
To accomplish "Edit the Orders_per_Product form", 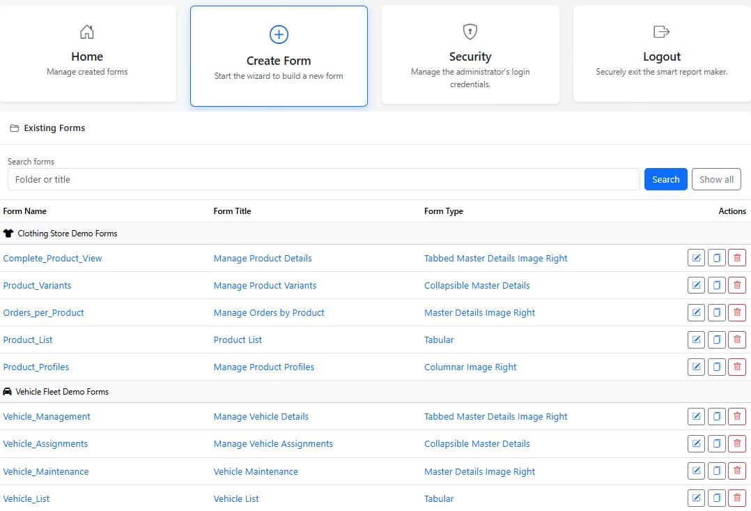I will (696, 312).
